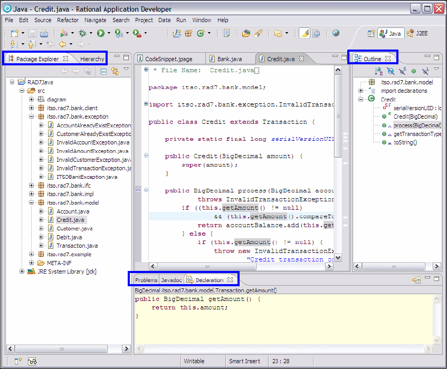Click the Open Perspective icon

(x=371, y=33)
